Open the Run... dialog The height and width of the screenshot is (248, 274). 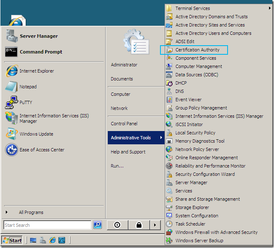(117, 166)
